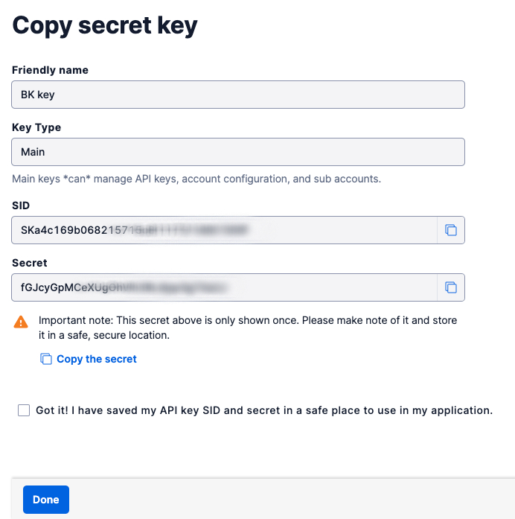Focus the Friendly name field with BK key
This screenshot has height=519, width=515.
point(238,95)
